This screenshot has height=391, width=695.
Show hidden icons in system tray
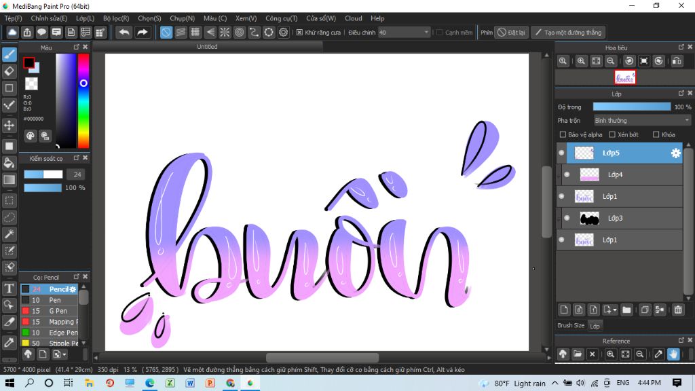[555, 383]
